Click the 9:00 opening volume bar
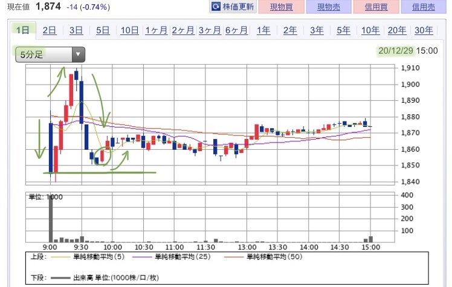This screenshot has width=452, height=287. point(51,218)
